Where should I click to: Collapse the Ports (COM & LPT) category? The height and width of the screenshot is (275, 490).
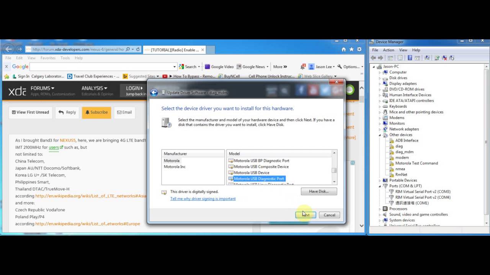pyautogui.click(x=380, y=186)
